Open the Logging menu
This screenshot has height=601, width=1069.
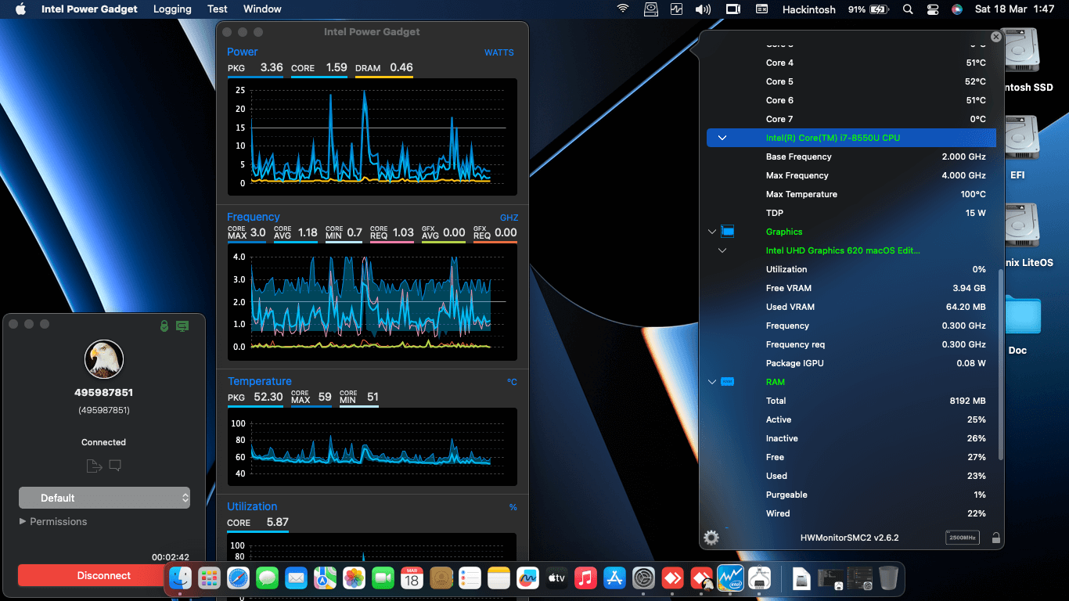(172, 9)
